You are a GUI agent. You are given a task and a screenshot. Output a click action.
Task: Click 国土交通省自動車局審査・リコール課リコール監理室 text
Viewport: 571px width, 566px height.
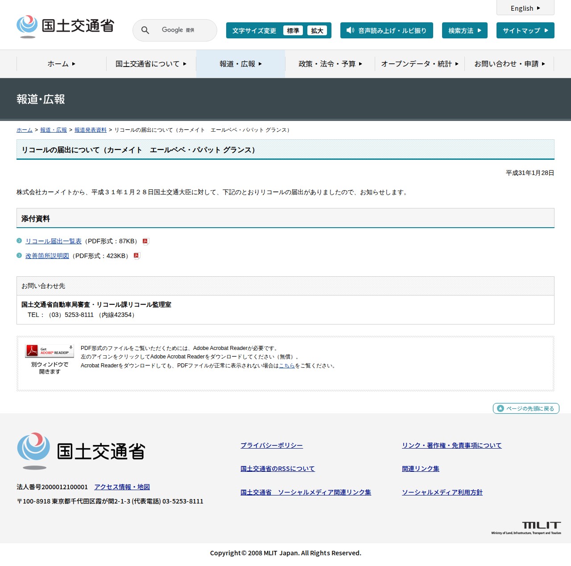coord(96,304)
